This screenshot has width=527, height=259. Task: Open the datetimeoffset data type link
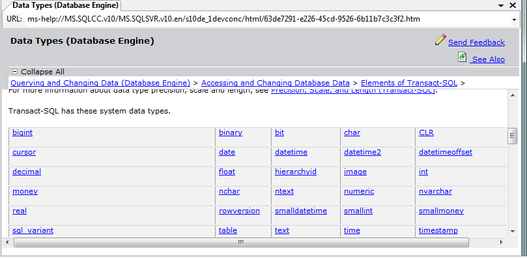(446, 152)
